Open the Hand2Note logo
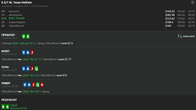 186,36
